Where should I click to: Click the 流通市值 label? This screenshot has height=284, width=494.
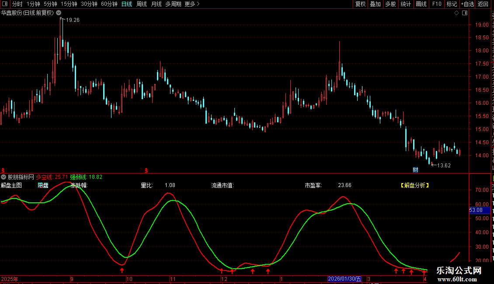(223, 185)
